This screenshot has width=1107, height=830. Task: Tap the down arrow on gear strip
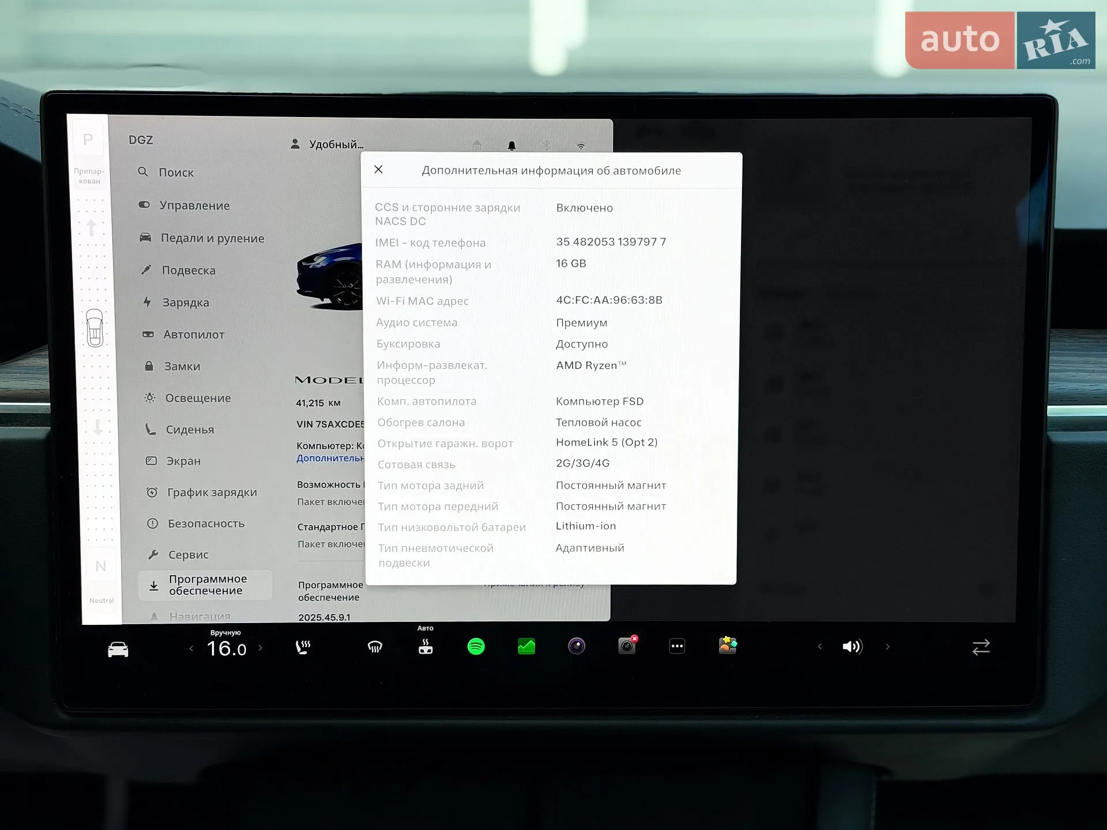97,428
